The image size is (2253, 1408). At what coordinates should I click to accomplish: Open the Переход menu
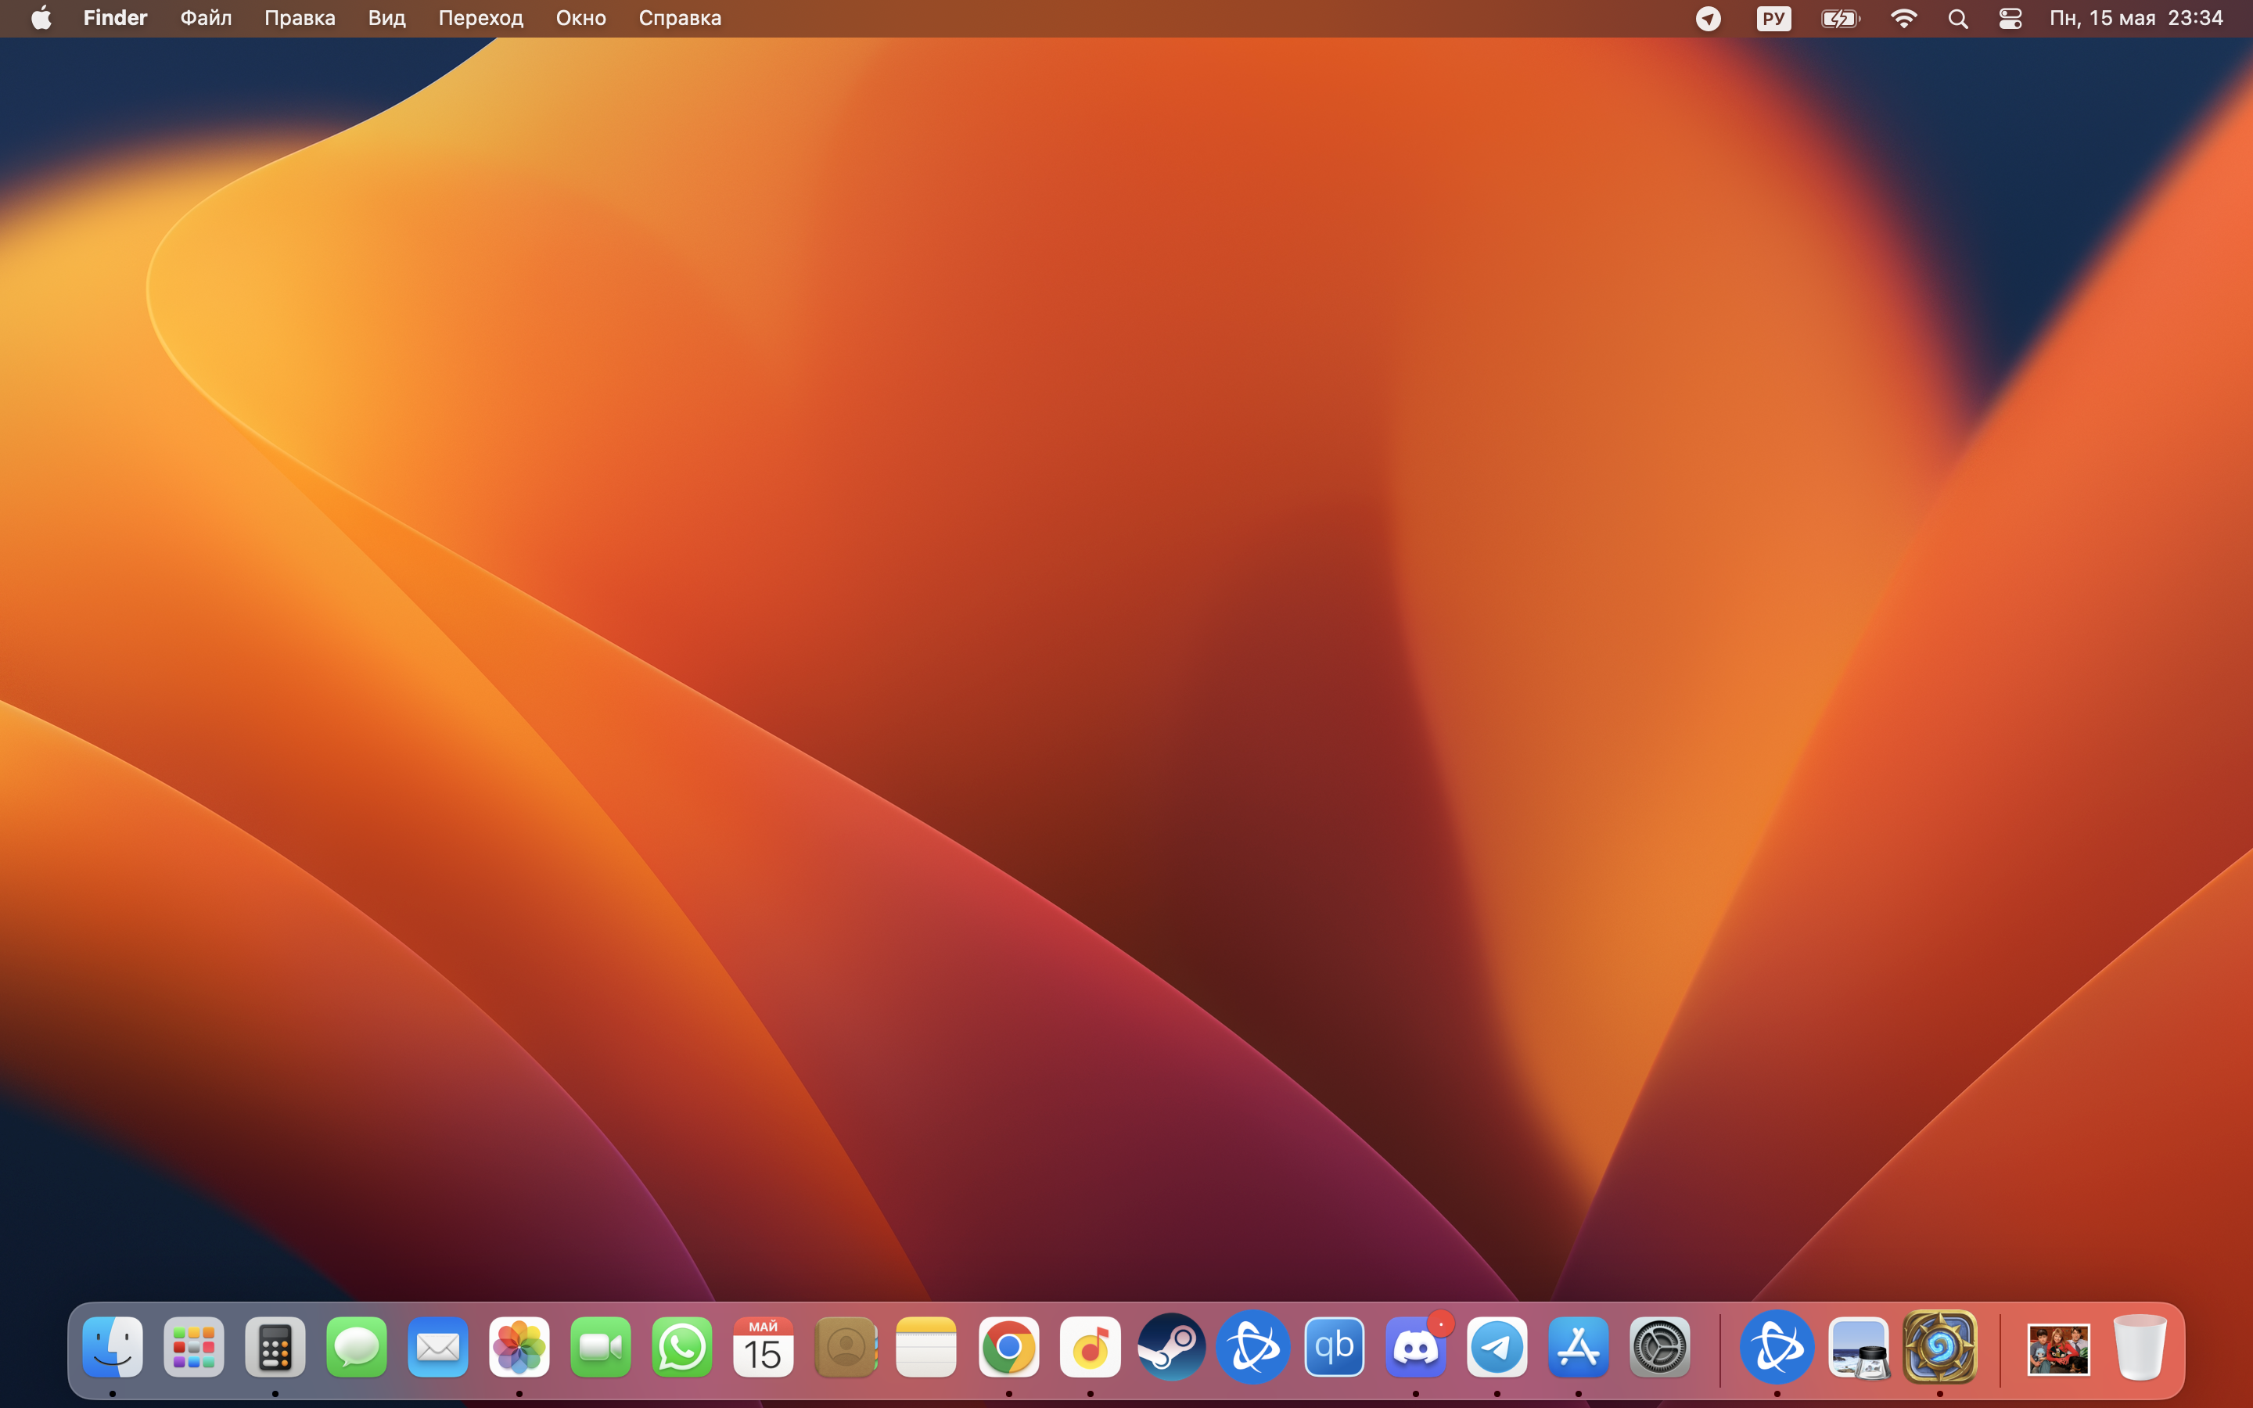point(480,18)
